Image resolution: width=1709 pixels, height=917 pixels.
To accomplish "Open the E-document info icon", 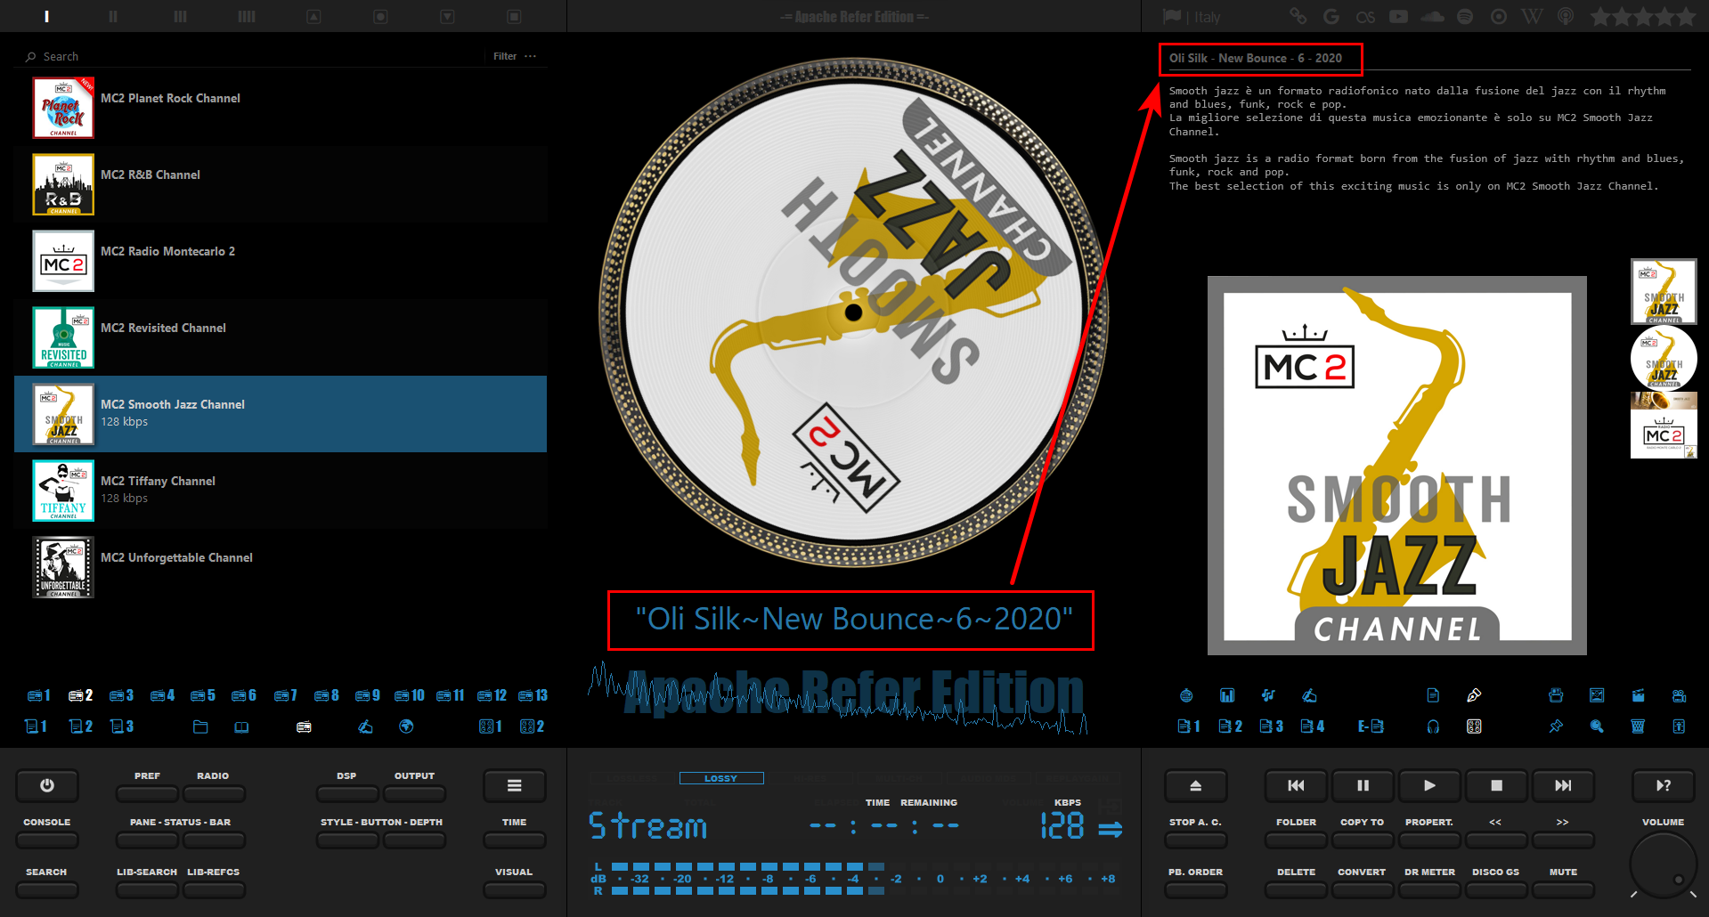I will pos(1371,726).
